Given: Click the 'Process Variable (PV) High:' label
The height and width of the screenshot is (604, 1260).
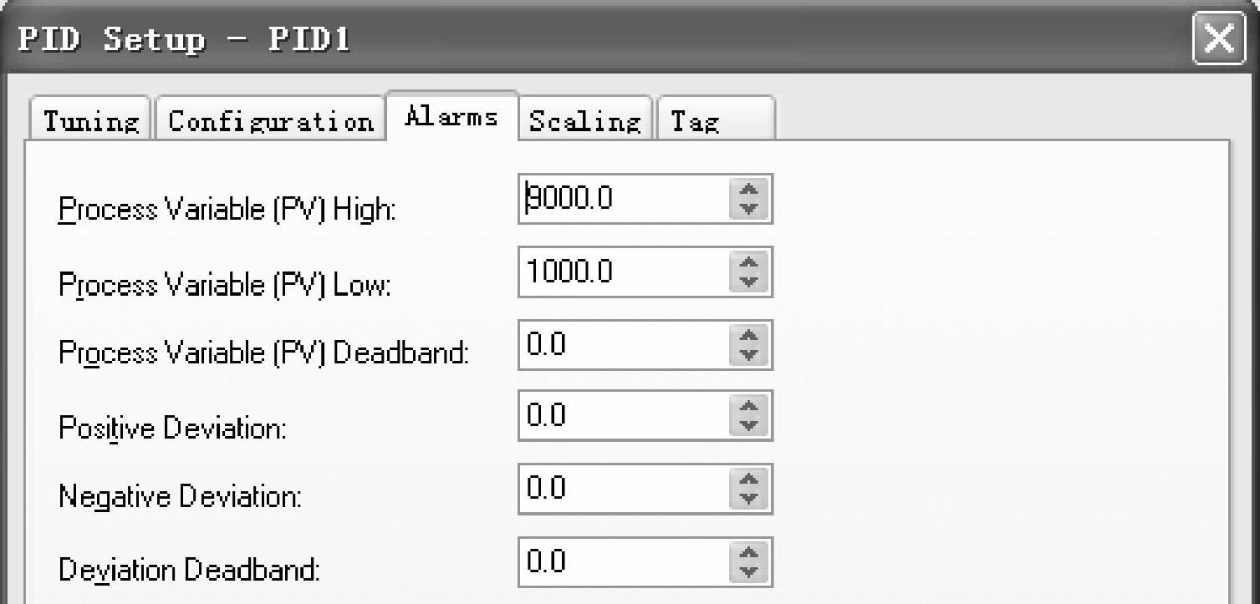Looking at the screenshot, I should tap(227, 211).
